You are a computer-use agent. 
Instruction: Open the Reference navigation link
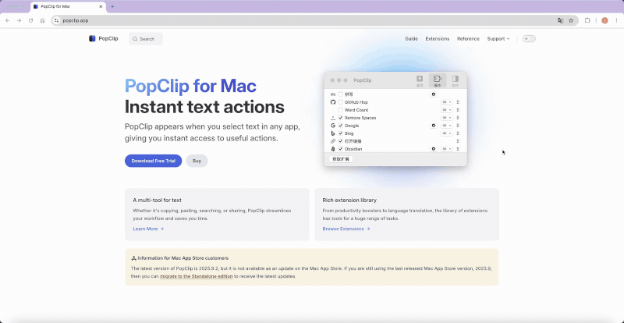point(468,39)
